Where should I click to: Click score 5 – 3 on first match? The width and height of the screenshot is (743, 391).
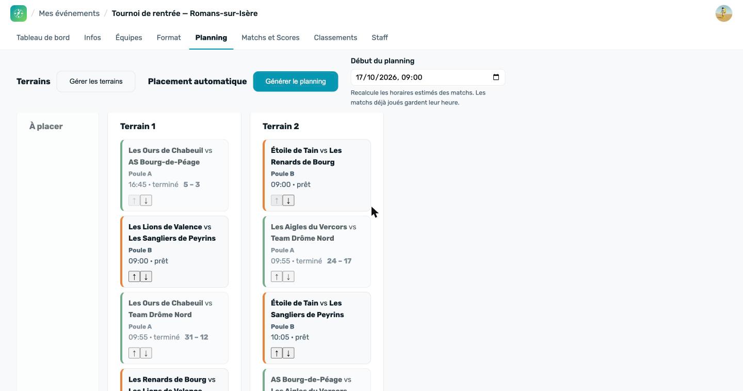coord(191,184)
